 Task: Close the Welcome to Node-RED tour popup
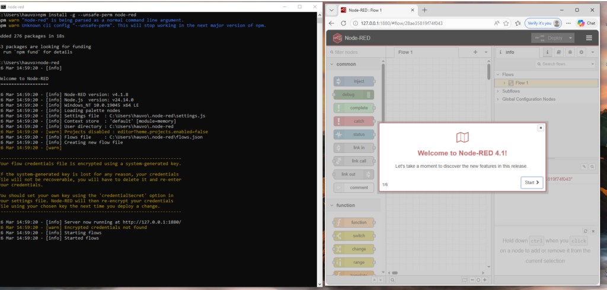point(540,128)
